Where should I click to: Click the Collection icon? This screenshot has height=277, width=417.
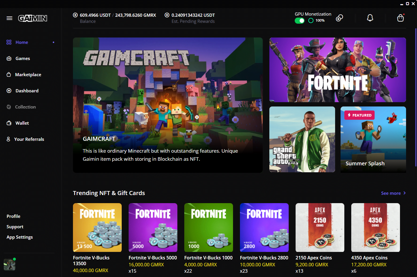pyautogui.click(x=9, y=107)
